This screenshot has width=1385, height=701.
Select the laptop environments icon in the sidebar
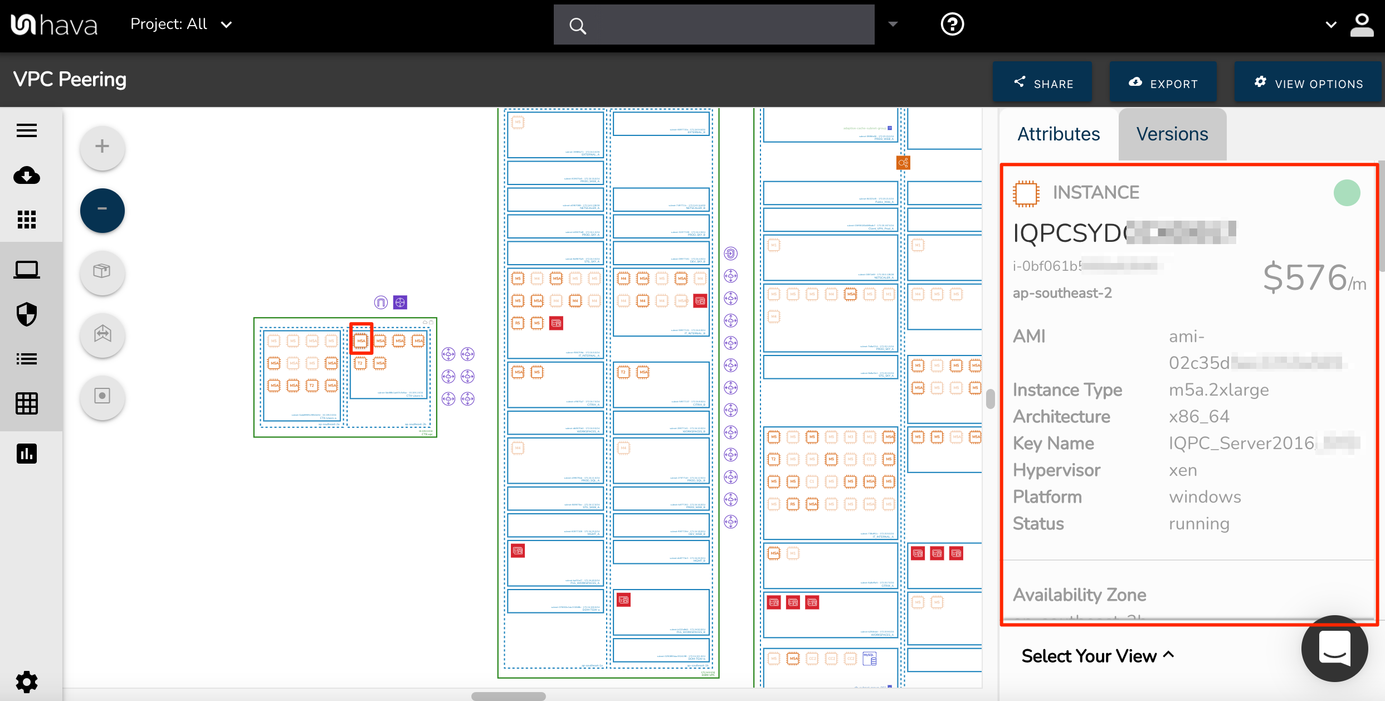[26, 269]
